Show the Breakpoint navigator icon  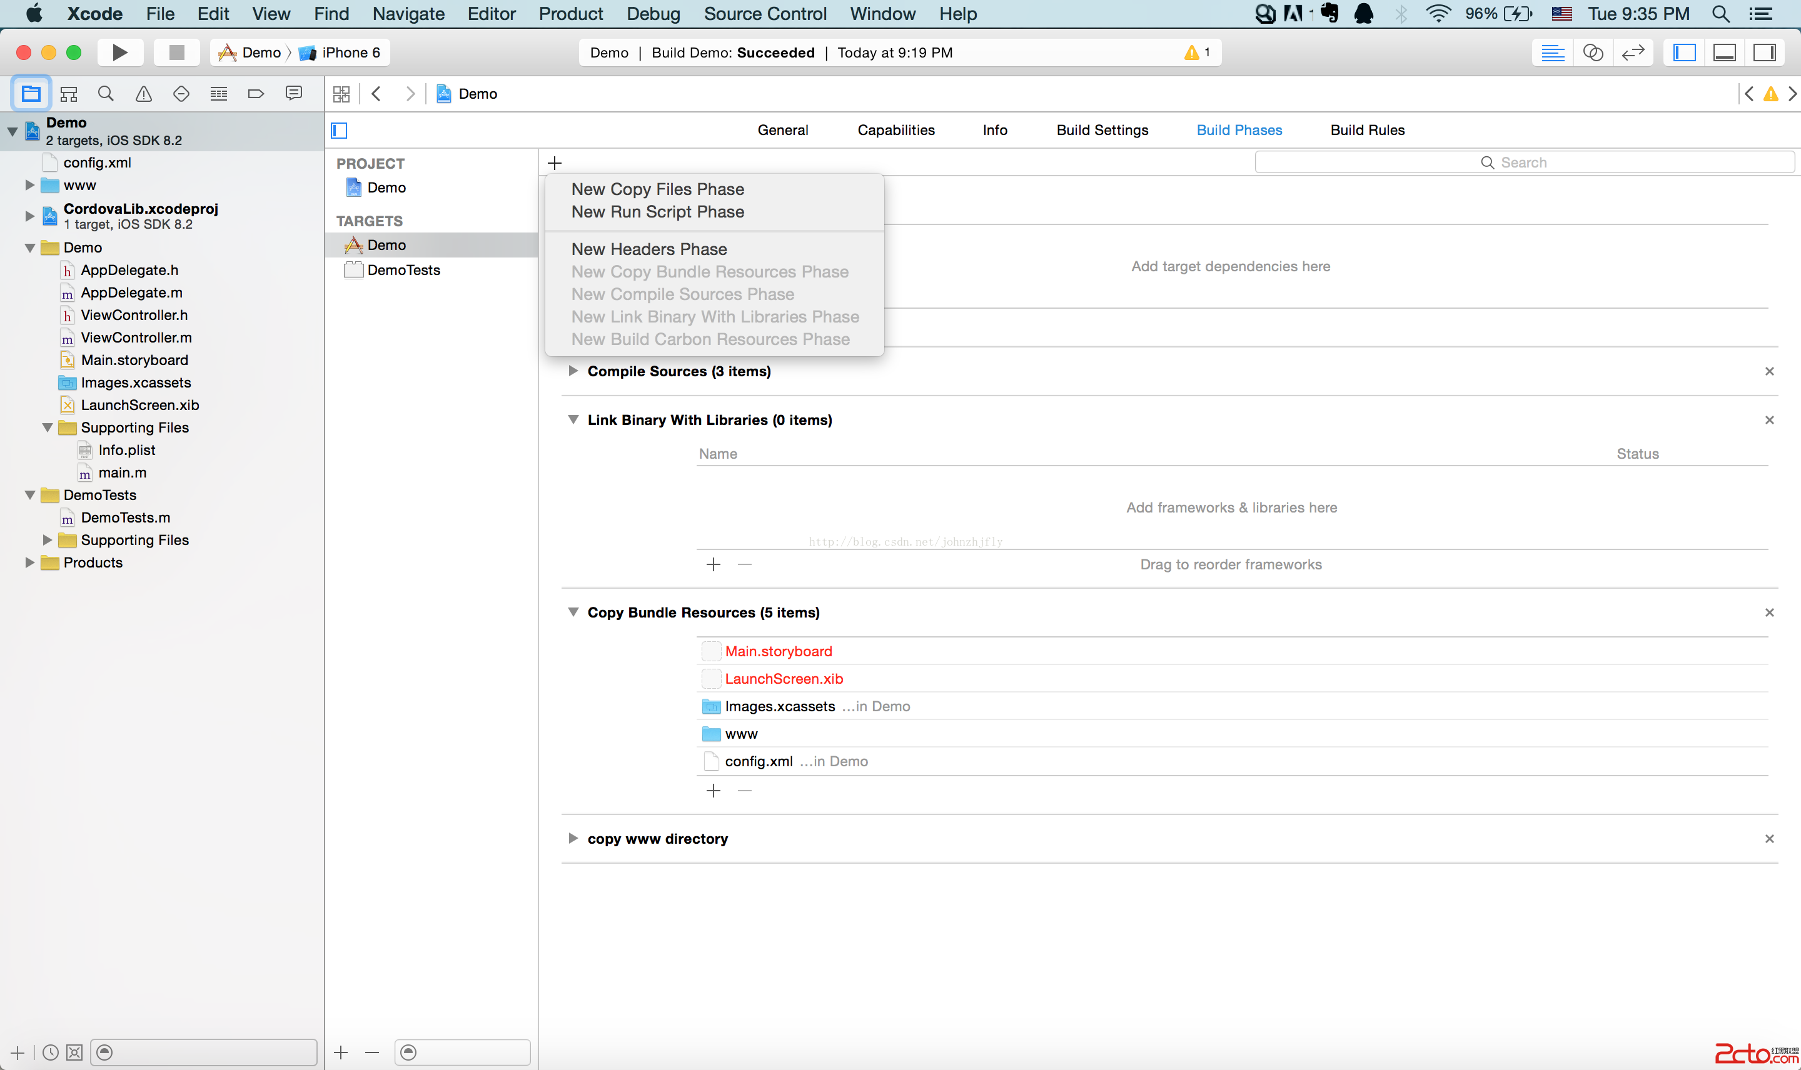(x=255, y=94)
